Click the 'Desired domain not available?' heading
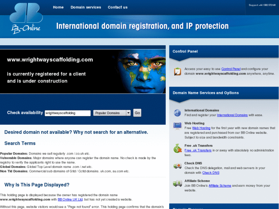Viewport: 279px width, 209px height. coord(76,132)
